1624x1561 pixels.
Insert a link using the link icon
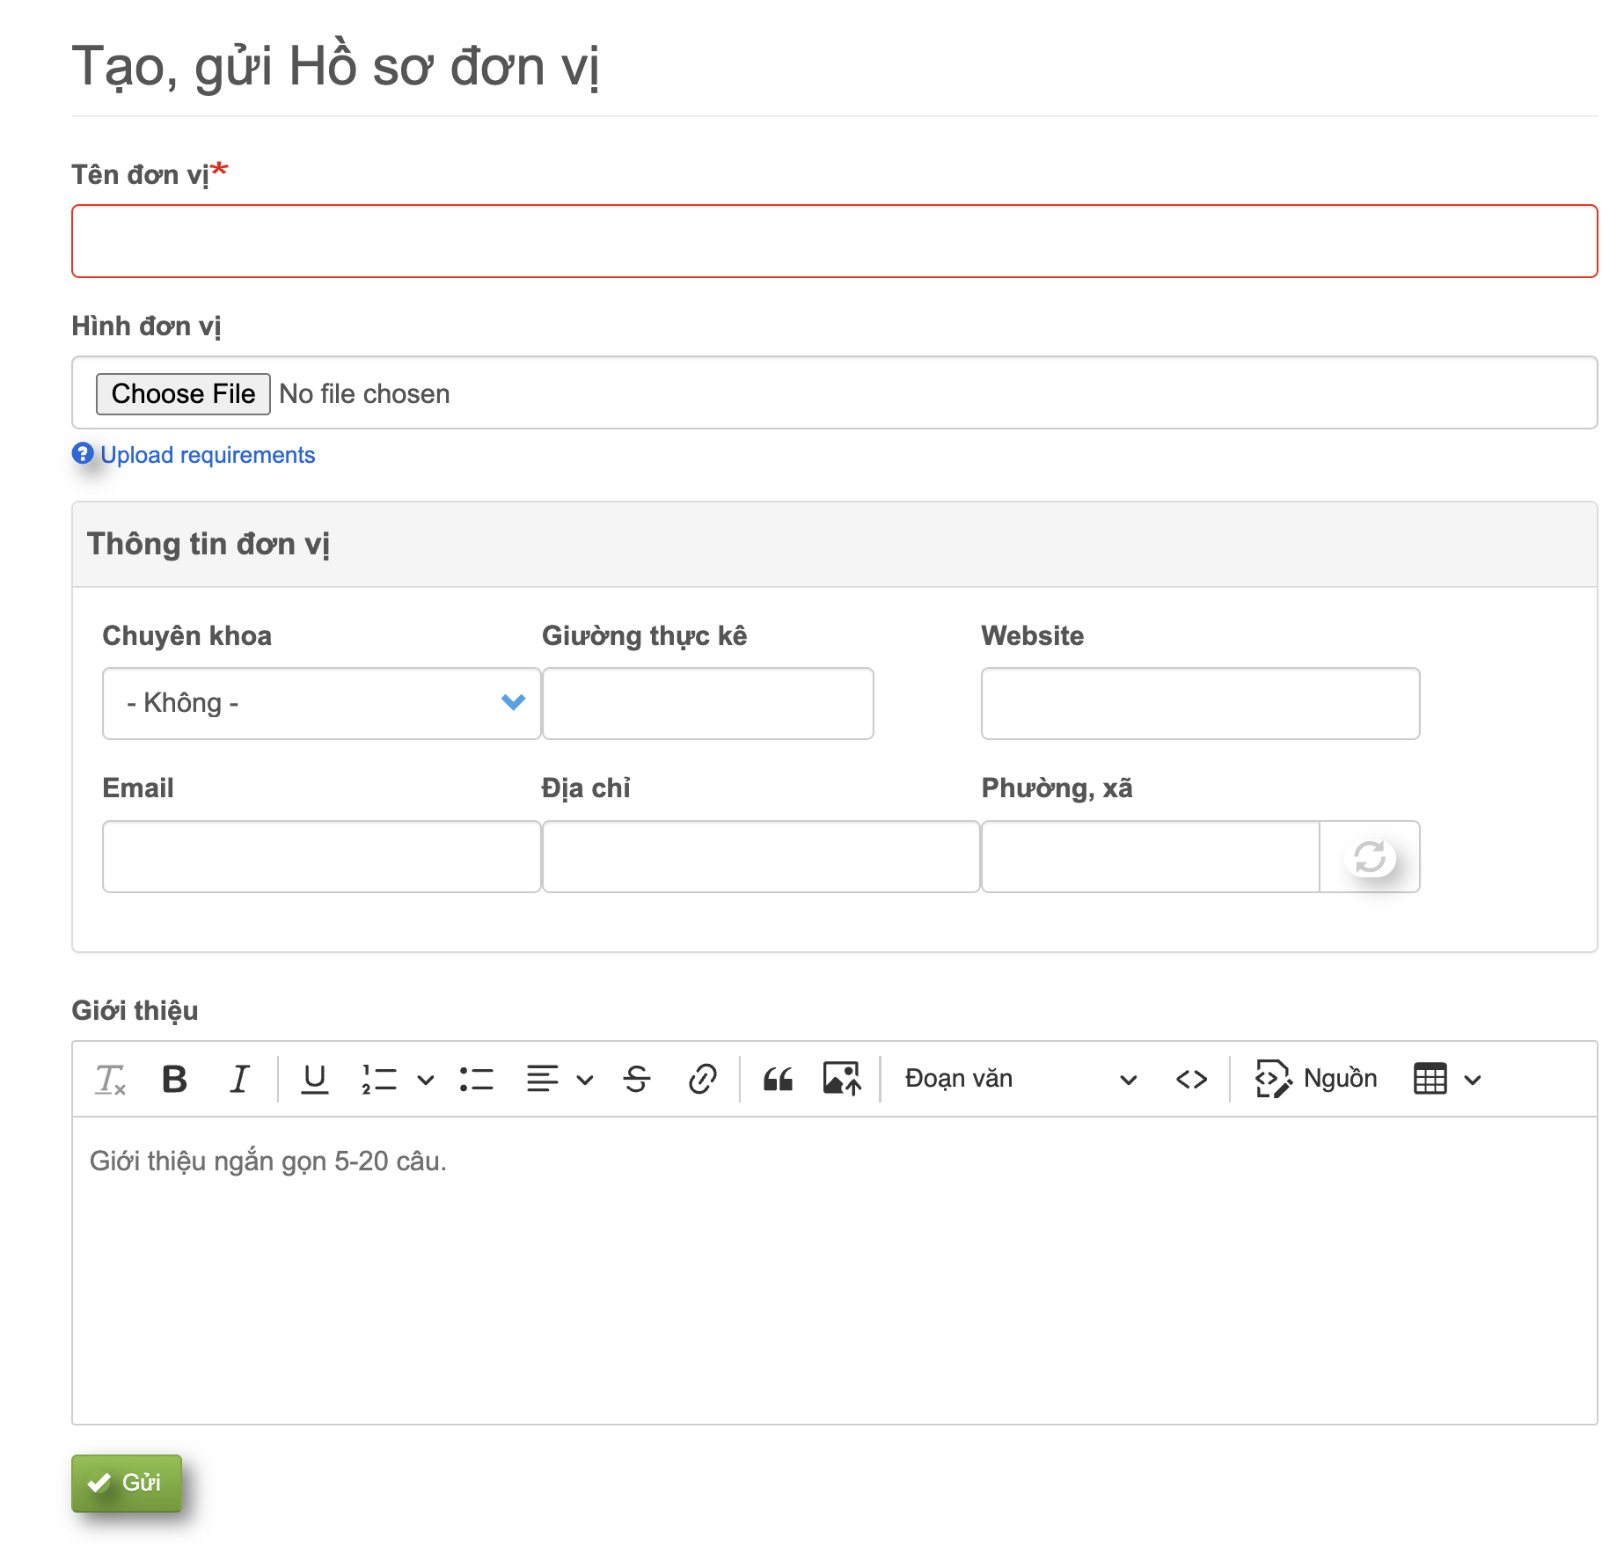point(702,1079)
